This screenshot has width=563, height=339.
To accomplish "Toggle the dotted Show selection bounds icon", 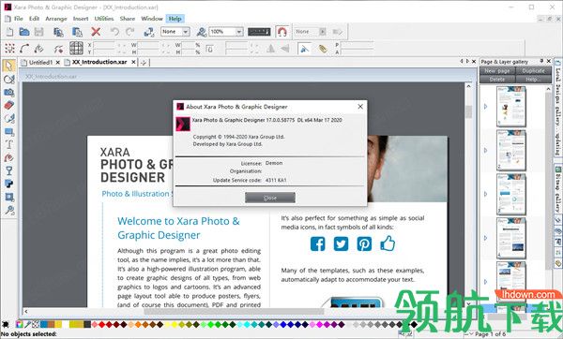I will tap(9, 48).
